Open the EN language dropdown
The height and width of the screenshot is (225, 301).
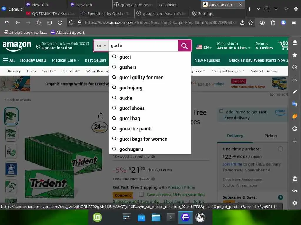[204, 47]
